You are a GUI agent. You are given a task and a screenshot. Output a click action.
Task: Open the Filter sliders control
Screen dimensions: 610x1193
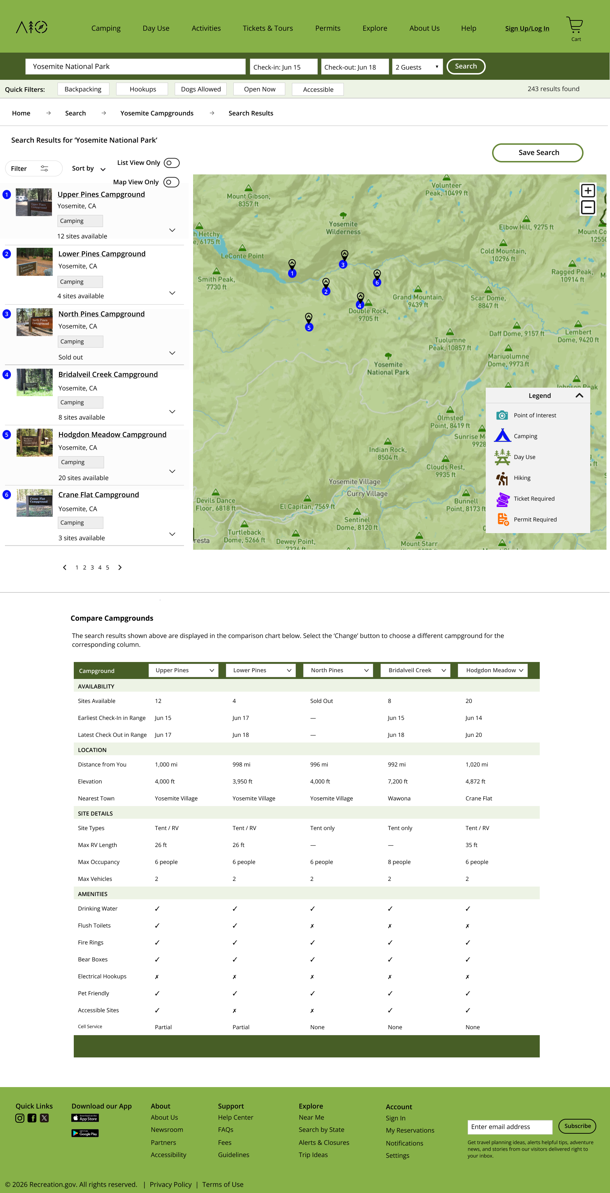(x=34, y=168)
